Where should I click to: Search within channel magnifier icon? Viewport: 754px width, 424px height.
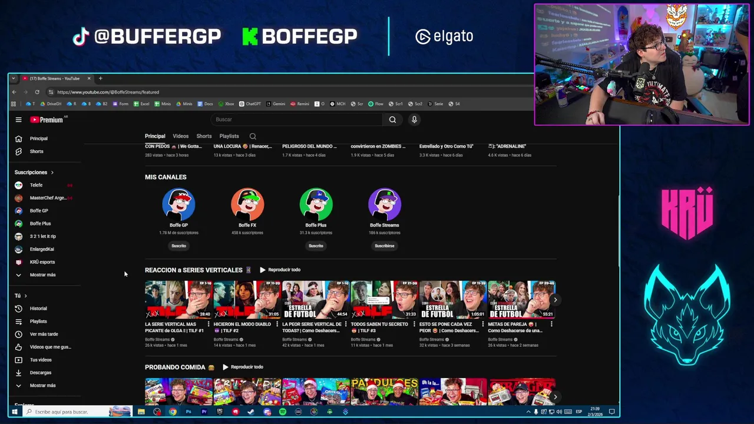pos(253,136)
